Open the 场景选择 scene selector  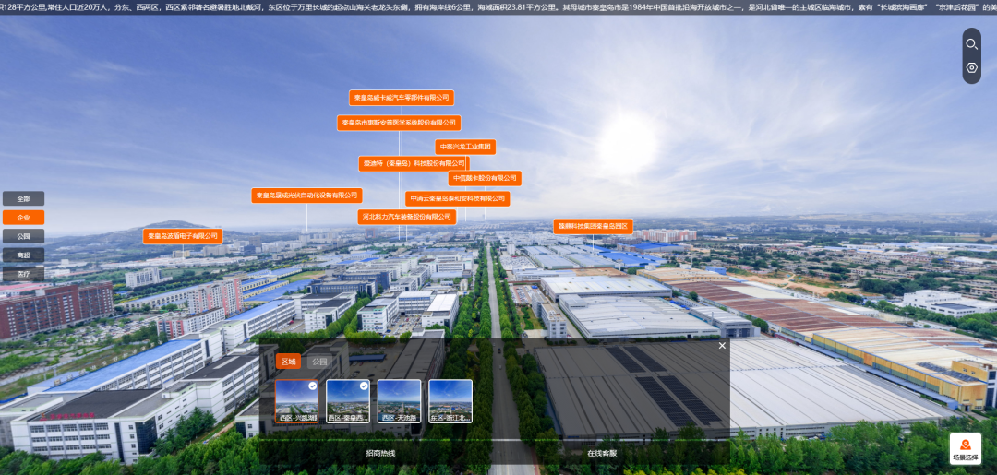[x=966, y=448]
